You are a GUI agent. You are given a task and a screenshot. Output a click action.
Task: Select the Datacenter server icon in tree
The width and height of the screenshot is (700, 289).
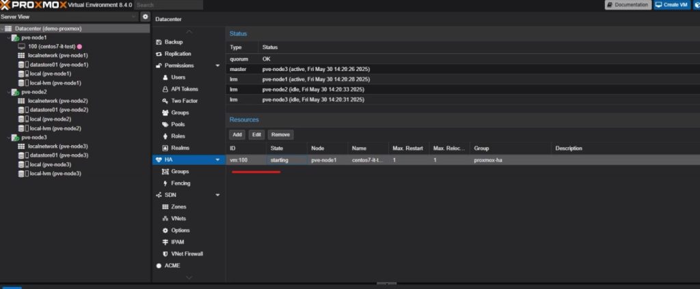[x=8, y=29]
